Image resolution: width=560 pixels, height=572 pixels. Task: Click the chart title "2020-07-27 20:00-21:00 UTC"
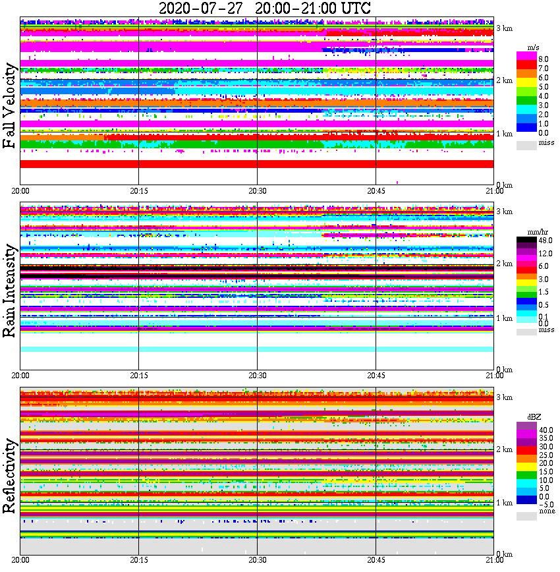pos(264,8)
